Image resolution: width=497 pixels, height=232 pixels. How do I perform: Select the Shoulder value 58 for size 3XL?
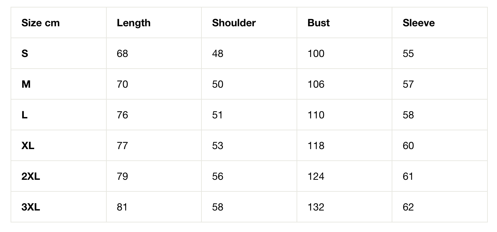(217, 207)
